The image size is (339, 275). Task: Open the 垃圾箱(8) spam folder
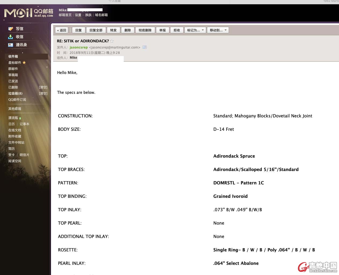(x=15, y=94)
